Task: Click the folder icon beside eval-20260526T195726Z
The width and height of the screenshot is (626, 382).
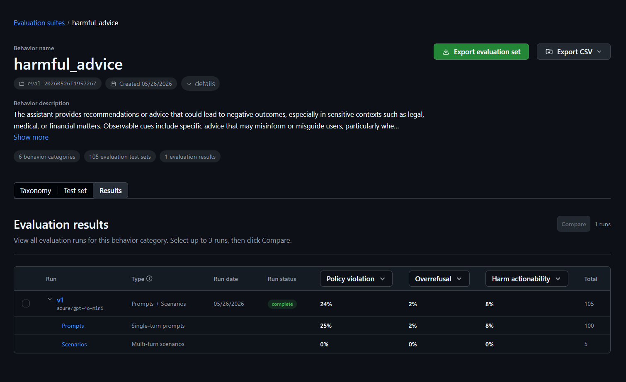Action: [x=22, y=84]
